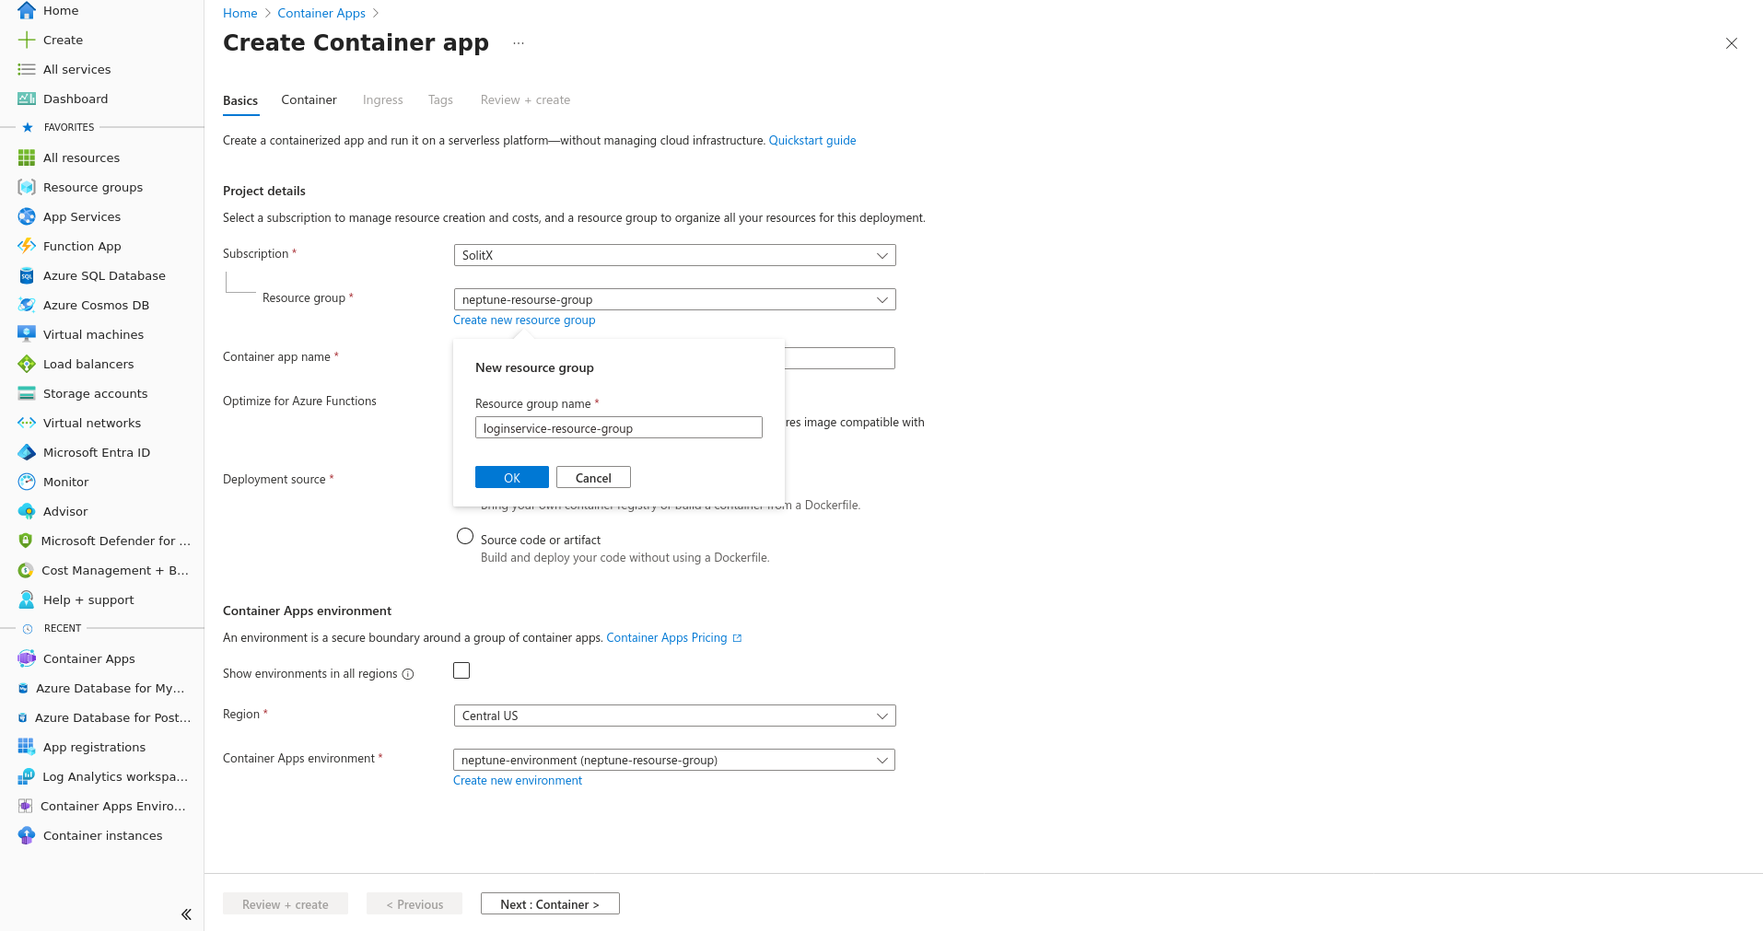Open All resources grid icon
Image resolution: width=1763 pixels, height=931 pixels.
[27, 157]
